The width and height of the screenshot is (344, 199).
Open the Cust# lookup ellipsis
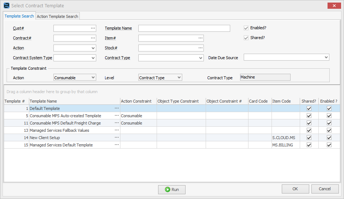pos(93,28)
